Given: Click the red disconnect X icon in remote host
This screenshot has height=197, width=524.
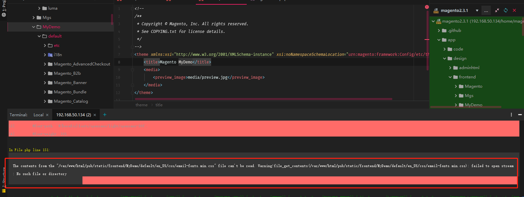Looking at the screenshot, I should point(514,11).
